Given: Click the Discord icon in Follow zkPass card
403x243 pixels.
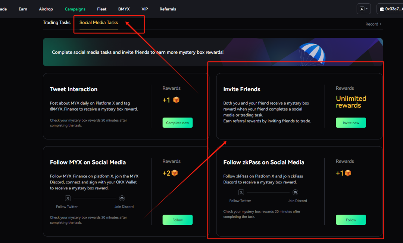Looking at the screenshot, I should tap(295, 192).
